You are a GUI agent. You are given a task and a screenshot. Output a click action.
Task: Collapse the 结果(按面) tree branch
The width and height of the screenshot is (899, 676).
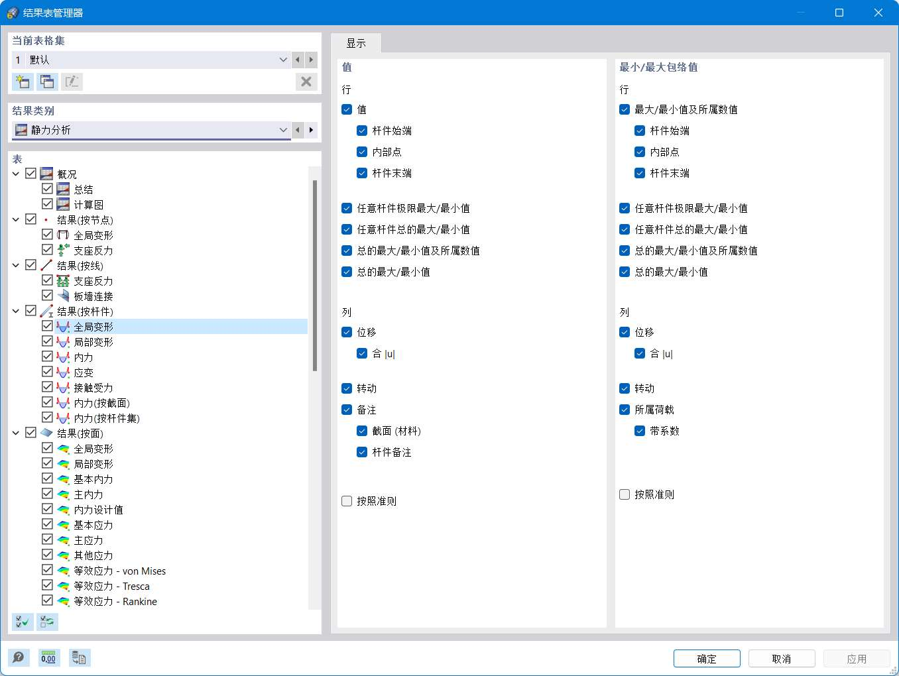(x=15, y=432)
